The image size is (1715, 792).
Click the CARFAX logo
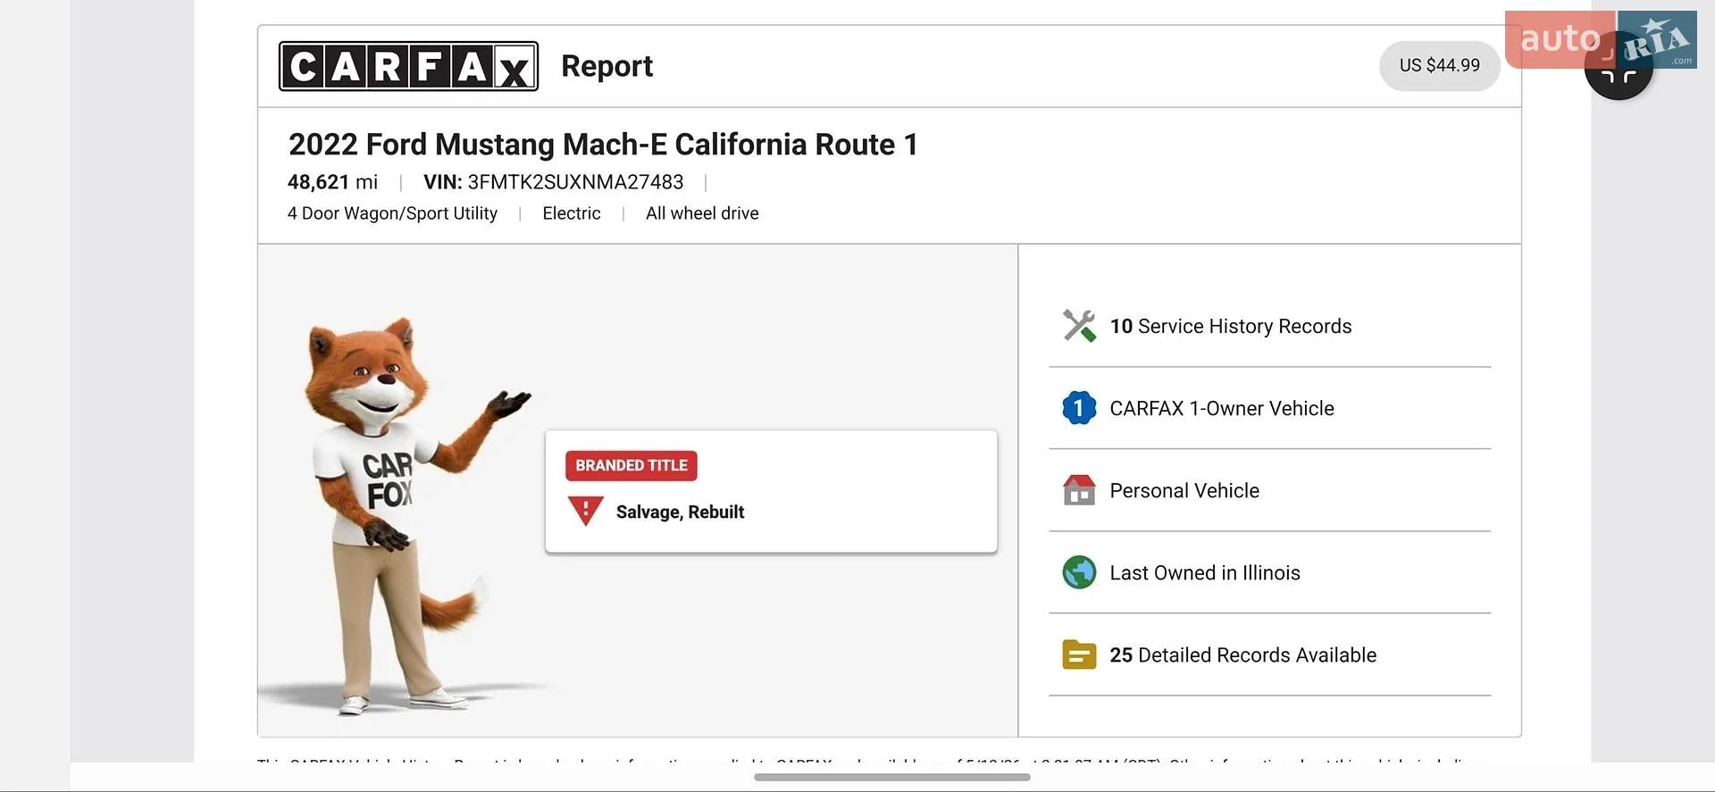(x=408, y=66)
